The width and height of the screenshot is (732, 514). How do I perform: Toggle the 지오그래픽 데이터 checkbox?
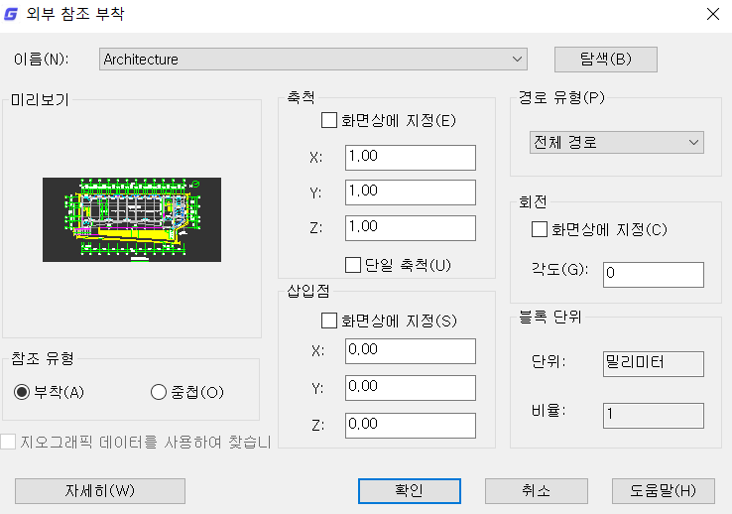pyautogui.click(x=8, y=442)
